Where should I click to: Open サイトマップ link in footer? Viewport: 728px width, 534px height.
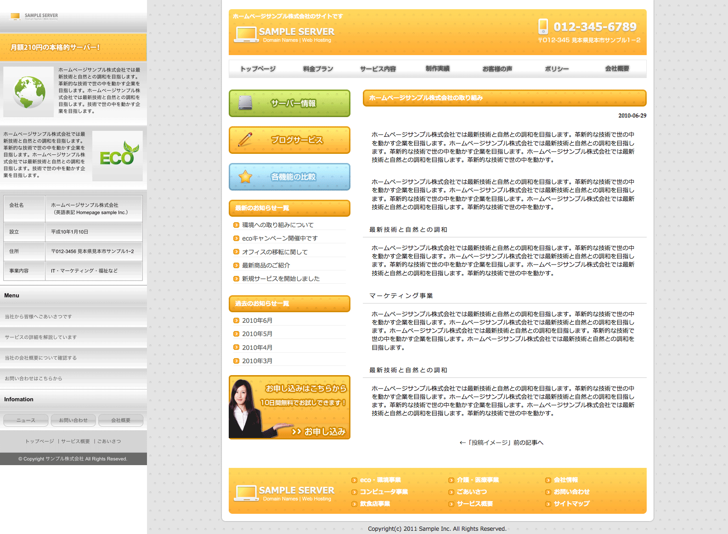(x=571, y=504)
